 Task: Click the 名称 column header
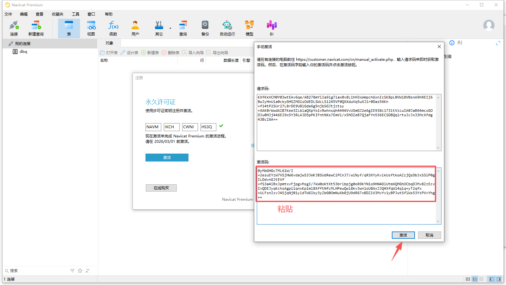104,60
